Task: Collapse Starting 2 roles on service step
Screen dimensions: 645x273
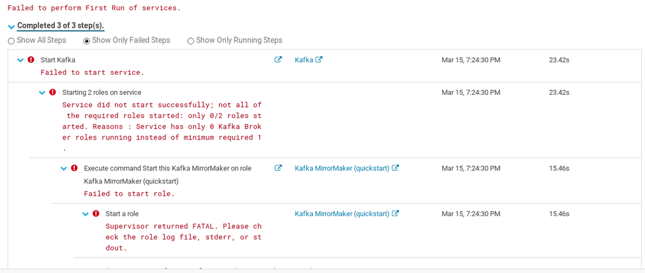Action: tap(43, 92)
